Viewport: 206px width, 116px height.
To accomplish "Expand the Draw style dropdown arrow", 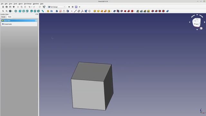I will (13, 11).
